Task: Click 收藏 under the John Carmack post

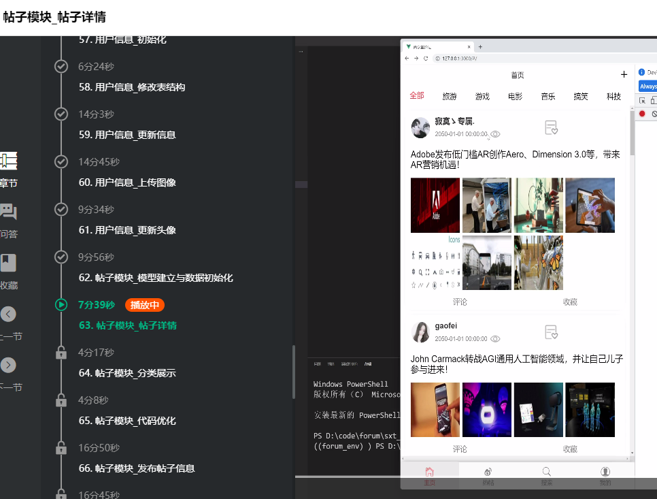Action: click(x=570, y=449)
